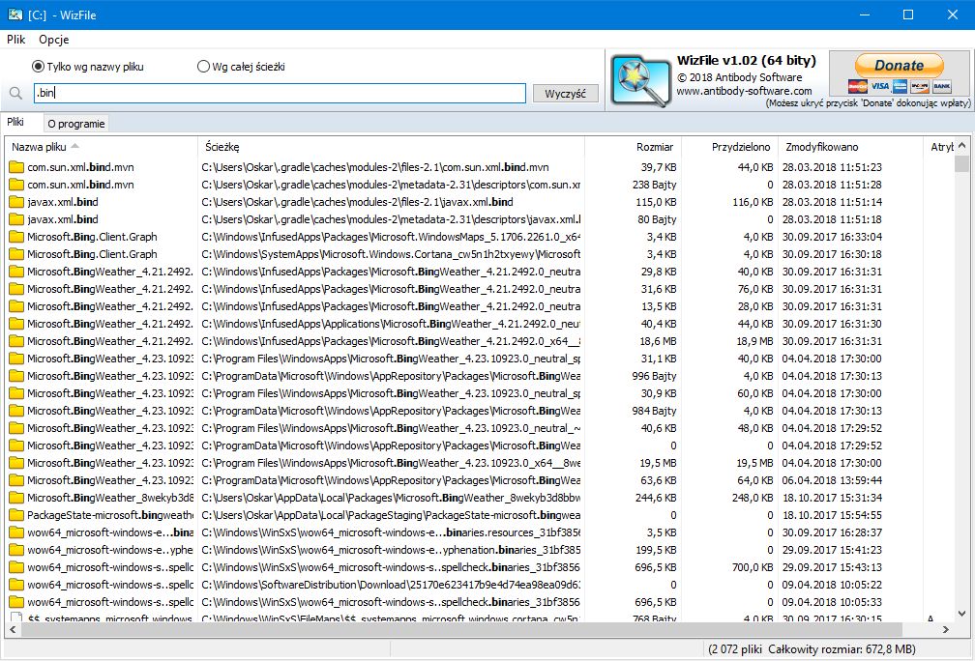Sort by 'Rozmiar' column header
The height and width of the screenshot is (661, 975).
[x=633, y=147]
